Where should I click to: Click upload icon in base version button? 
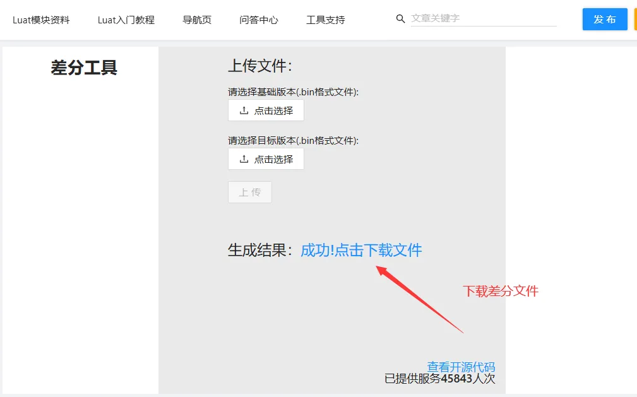[244, 110]
